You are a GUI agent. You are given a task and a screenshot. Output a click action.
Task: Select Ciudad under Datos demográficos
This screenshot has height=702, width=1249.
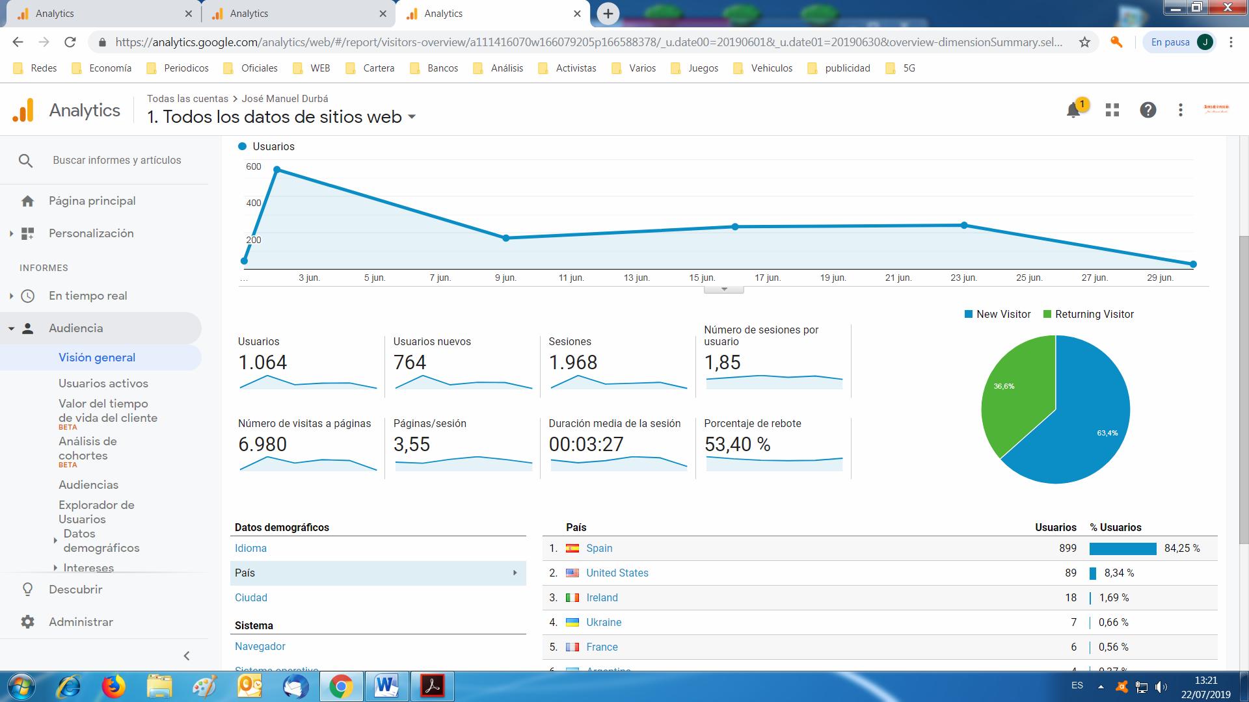251,598
